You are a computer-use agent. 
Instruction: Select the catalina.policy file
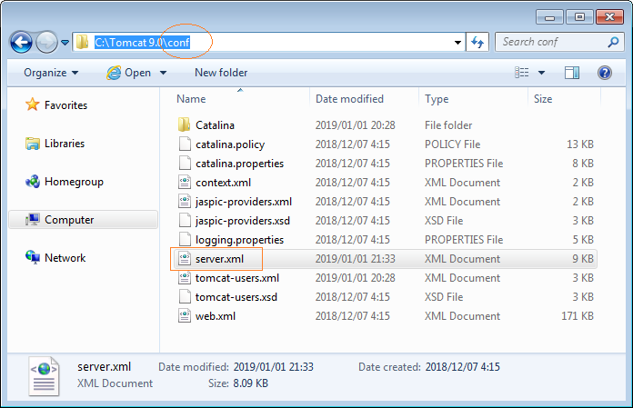[x=230, y=144]
